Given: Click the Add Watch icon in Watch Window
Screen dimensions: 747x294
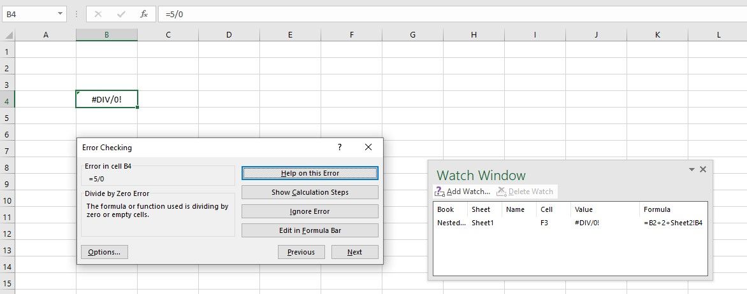Looking at the screenshot, I should click(440, 192).
